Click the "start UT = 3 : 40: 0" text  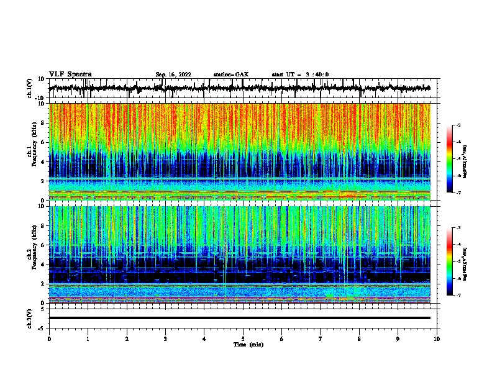(300, 75)
